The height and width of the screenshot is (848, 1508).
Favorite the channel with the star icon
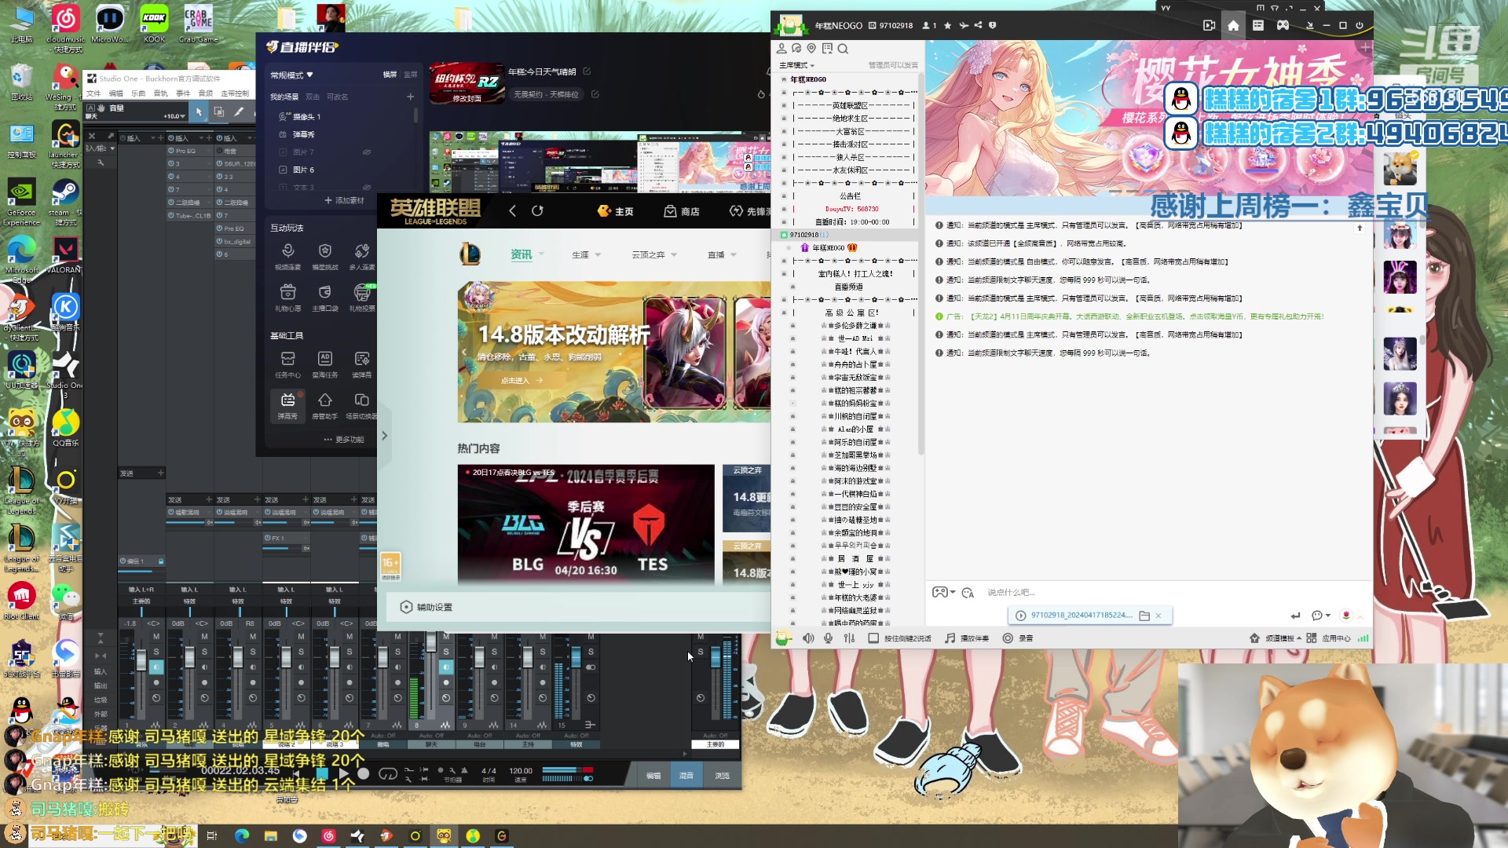(x=948, y=25)
